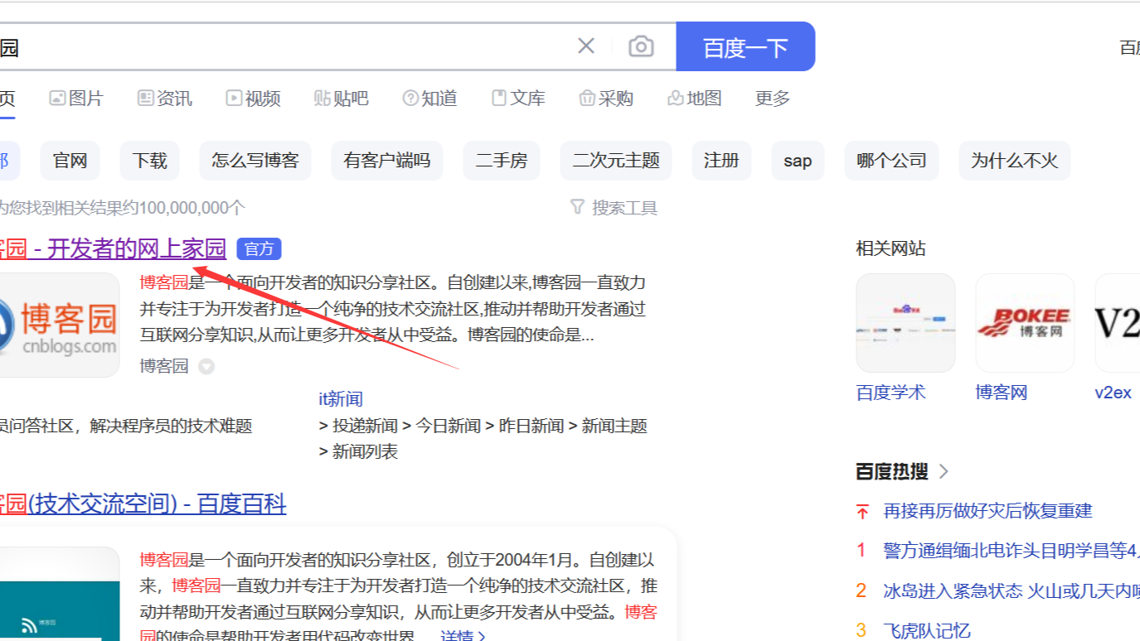1140x641 pixels.
Task: Pick the 二手房 suggestion chip
Action: tap(502, 161)
